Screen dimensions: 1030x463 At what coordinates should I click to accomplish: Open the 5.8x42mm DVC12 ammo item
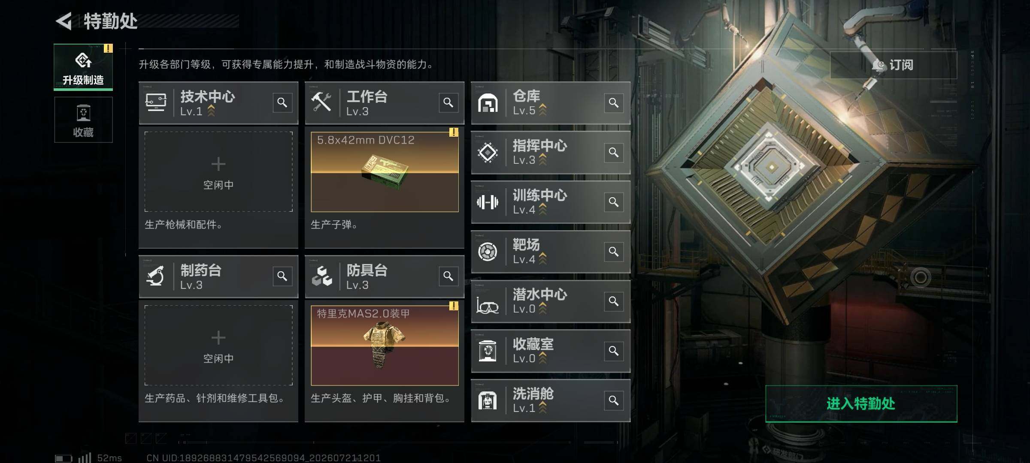point(385,171)
